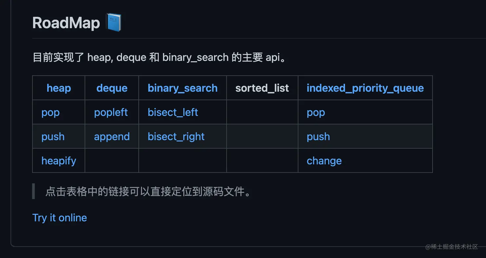Click pop under indexed_priority_queue column

coord(316,112)
